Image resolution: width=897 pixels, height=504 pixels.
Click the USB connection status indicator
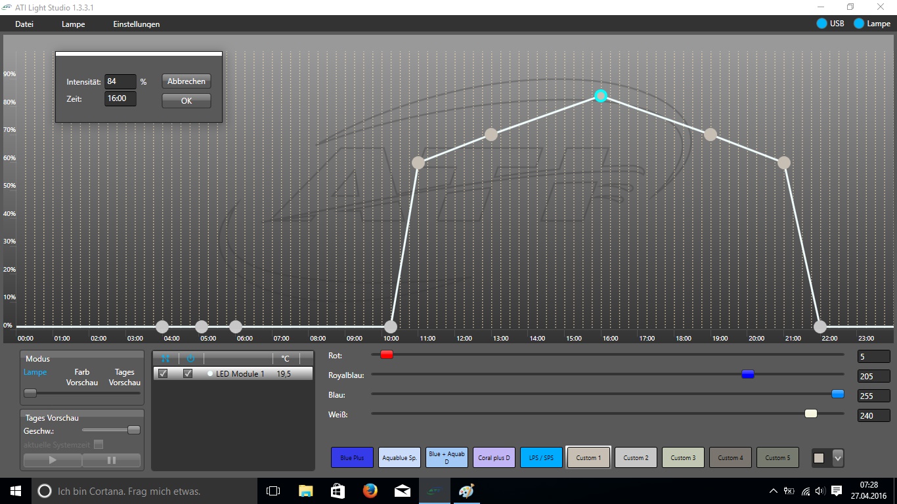click(821, 24)
